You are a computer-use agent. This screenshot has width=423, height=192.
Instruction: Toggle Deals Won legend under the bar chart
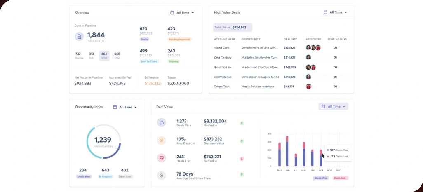click(x=321, y=178)
